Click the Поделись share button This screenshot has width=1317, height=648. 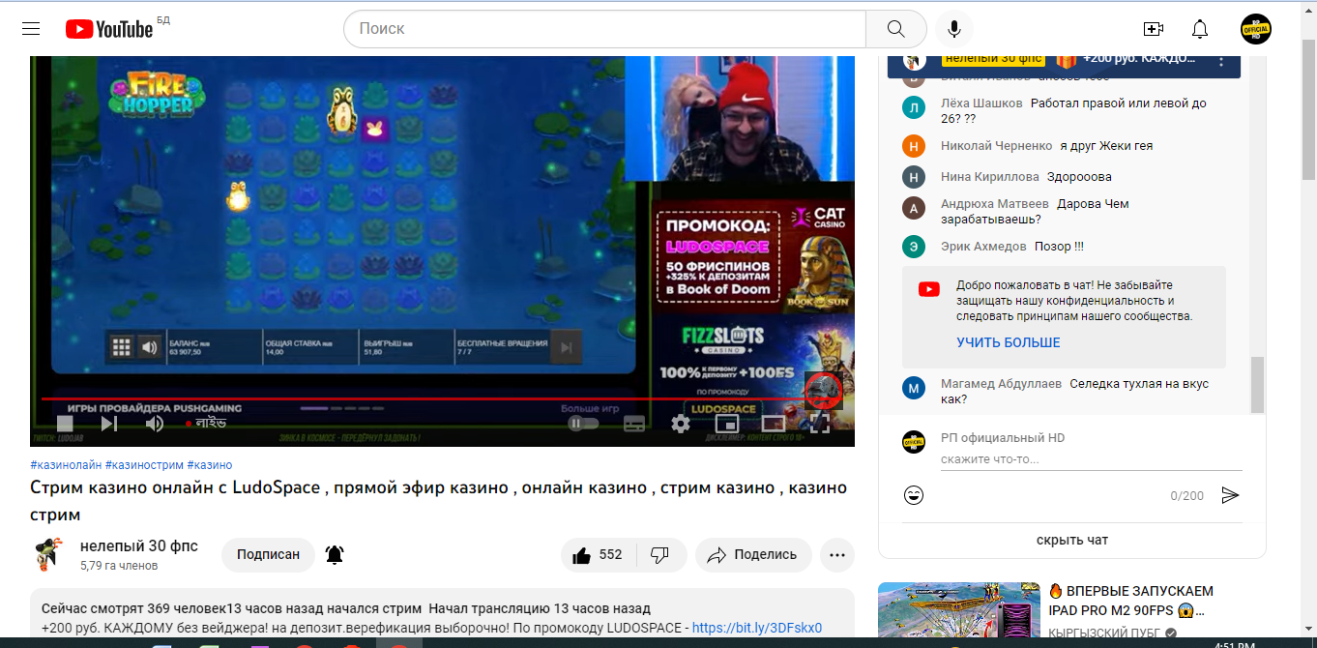pos(753,554)
